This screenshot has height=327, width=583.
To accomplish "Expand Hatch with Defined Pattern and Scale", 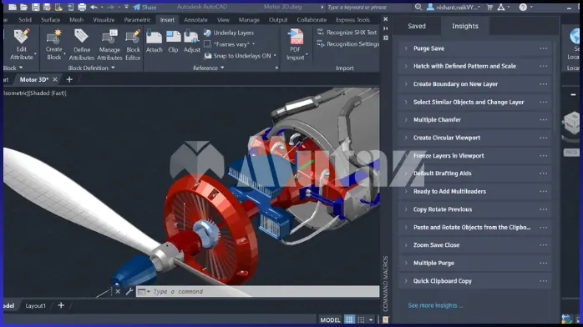I will (406, 66).
